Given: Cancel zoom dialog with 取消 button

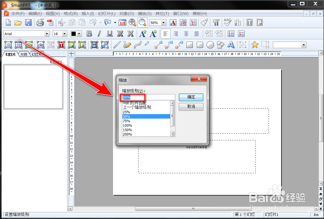Looking at the screenshot, I should click(x=191, y=107).
